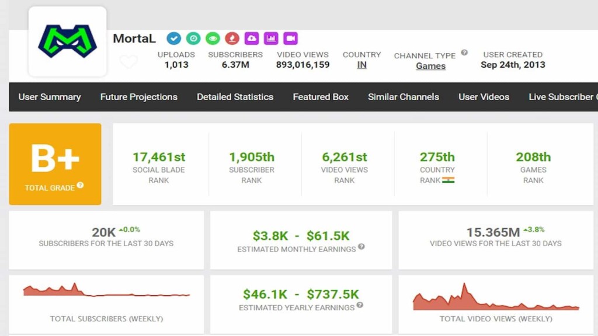Click the Total Video Views weekly chart
Screen dimensions: 598x336
496,297
